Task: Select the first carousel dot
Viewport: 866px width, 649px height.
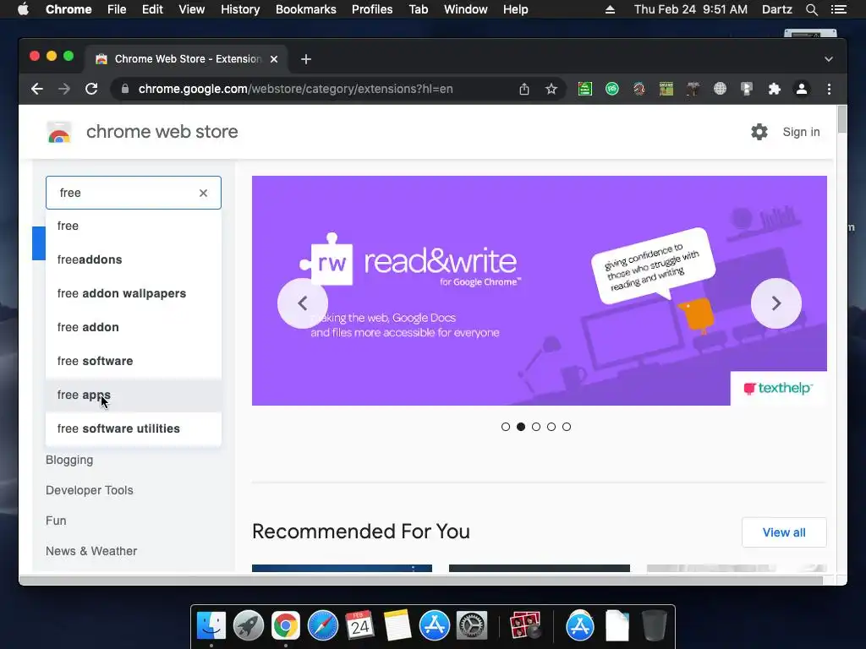Action: coord(506,427)
